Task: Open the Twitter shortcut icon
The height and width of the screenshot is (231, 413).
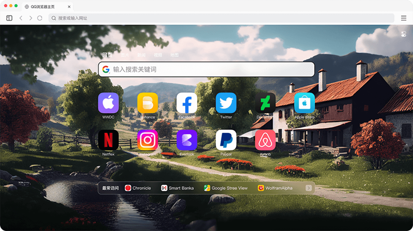Action: [x=226, y=103]
